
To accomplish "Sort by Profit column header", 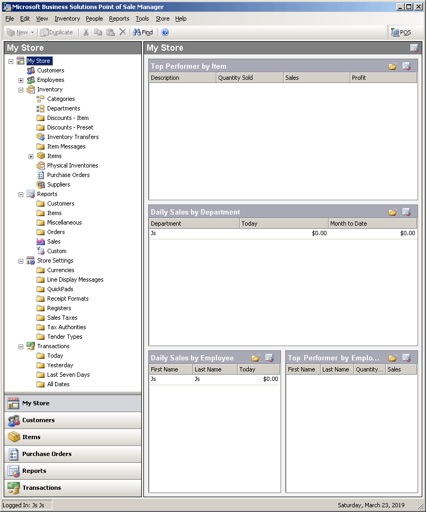I will click(383, 78).
